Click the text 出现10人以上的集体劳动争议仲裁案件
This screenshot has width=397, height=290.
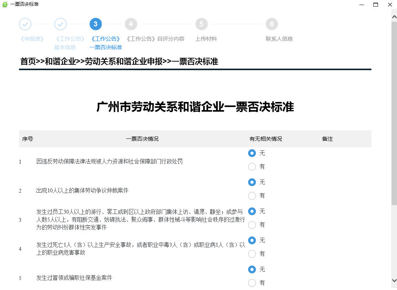[82, 190]
